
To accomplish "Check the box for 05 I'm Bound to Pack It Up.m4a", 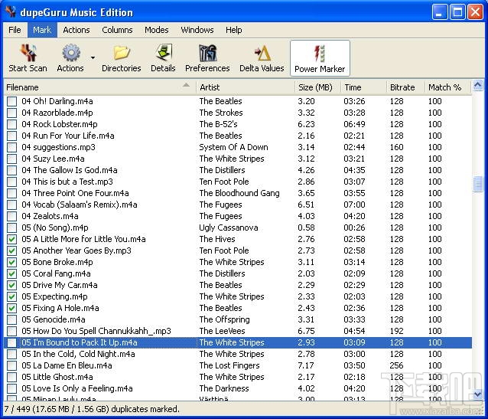I will (11, 342).
